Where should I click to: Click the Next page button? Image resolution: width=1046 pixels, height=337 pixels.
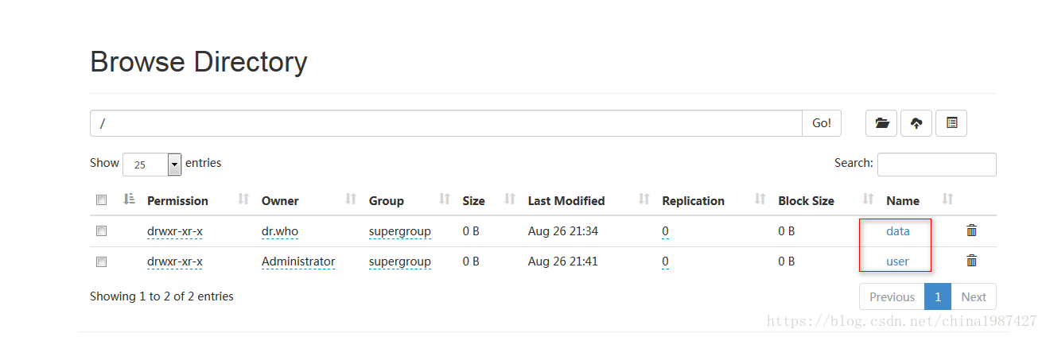tap(974, 296)
